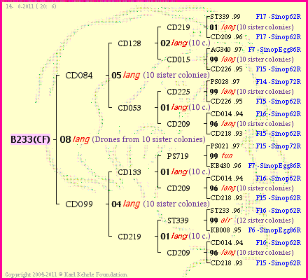Screen dimensions: 308x280
Task: Click the CD225 colony label
Action: [x=178, y=92]
